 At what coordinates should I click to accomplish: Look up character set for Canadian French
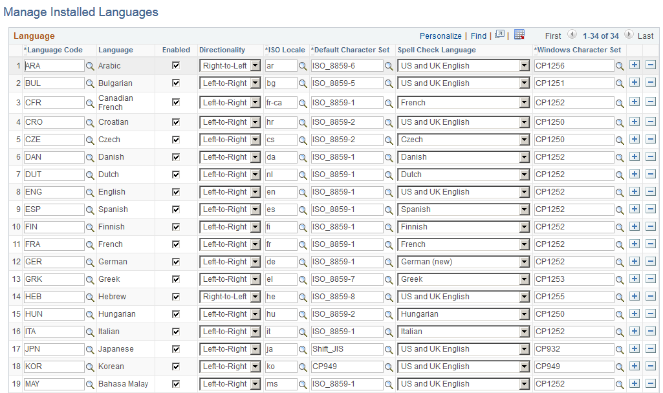tap(389, 103)
